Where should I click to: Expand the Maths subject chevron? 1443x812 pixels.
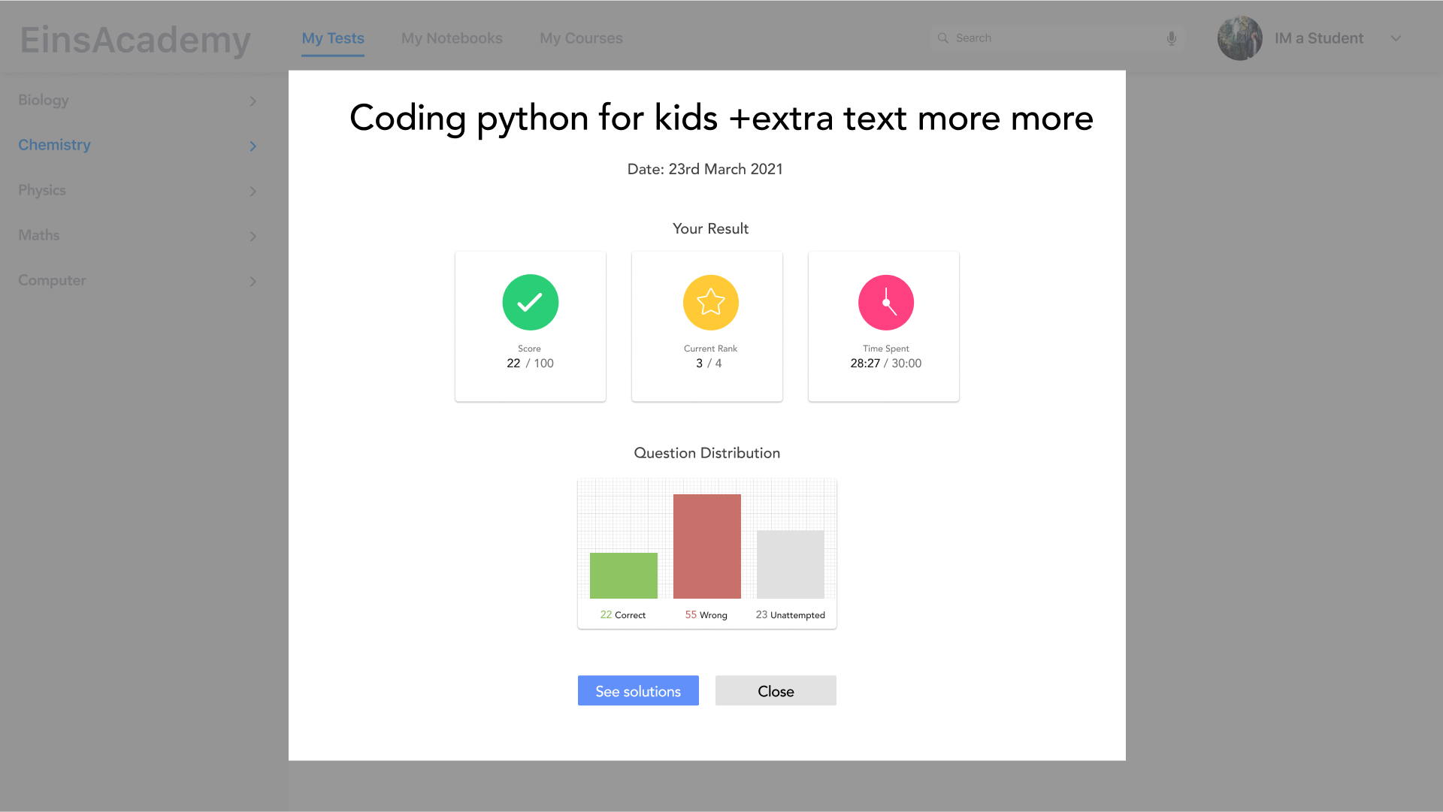pos(253,237)
